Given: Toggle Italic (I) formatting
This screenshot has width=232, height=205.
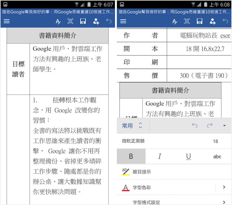Looking at the screenshot, I should coord(159,156).
